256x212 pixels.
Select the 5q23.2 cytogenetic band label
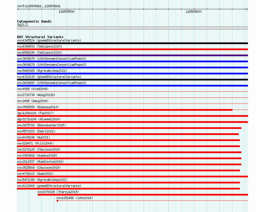pyautogui.click(x=22, y=25)
